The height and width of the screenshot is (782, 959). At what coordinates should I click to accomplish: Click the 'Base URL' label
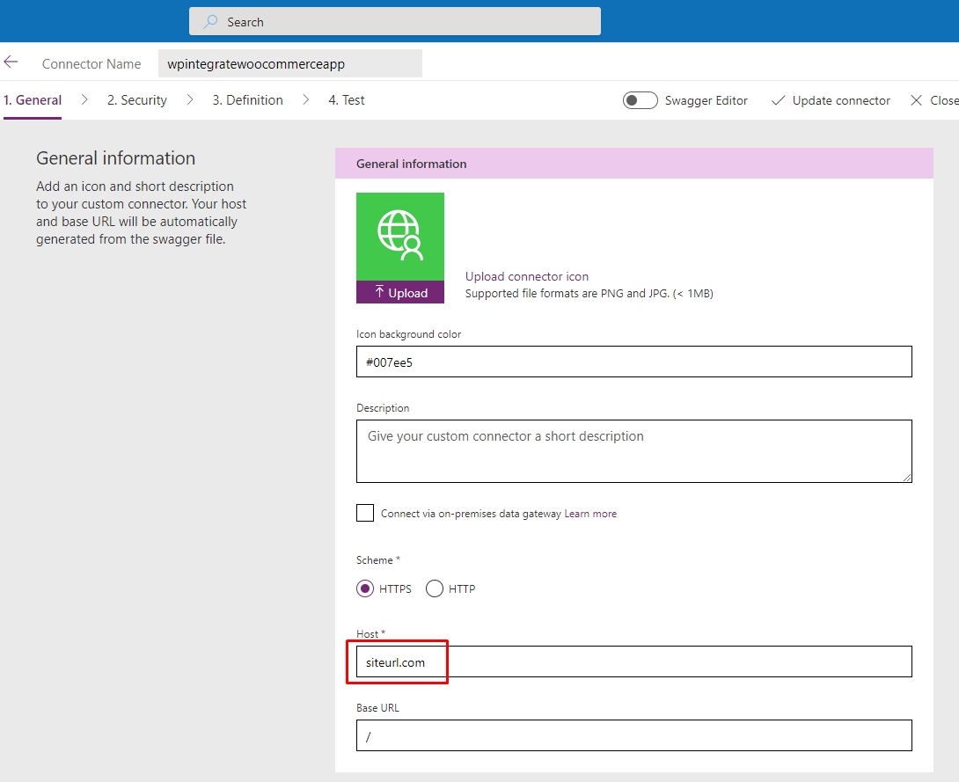click(x=377, y=707)
